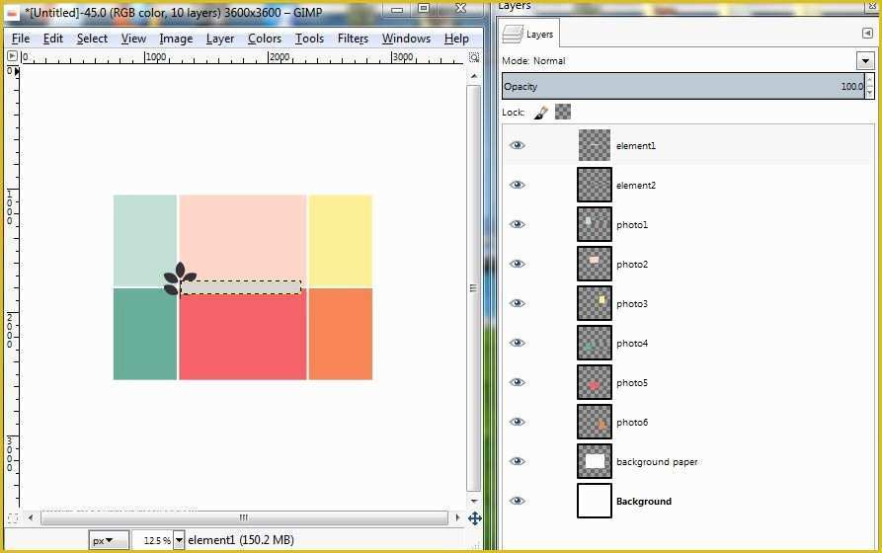Viewport: 882px width, 553px height.
Task: Select the element1 layer thumbnail
Action: point(595,145)
